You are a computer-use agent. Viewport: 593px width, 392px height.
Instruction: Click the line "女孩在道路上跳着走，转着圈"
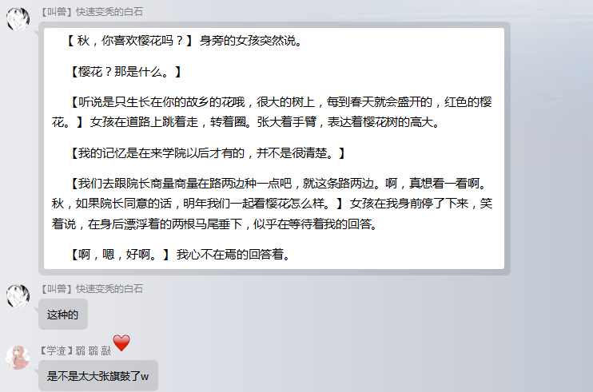click(x=168, y=122)
